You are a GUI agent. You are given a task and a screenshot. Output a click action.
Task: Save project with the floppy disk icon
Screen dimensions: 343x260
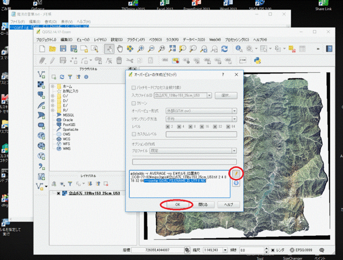coord(63,49)
